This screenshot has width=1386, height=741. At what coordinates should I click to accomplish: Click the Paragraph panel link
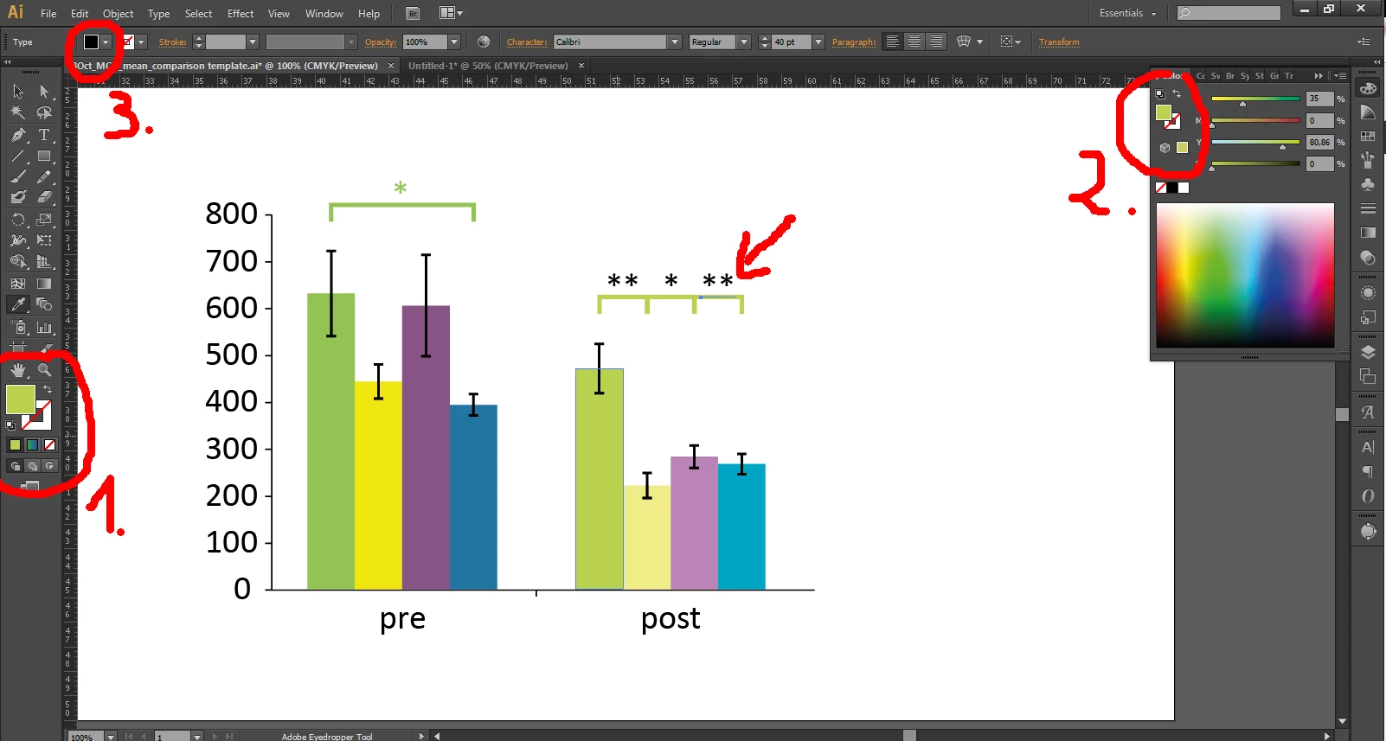[x=854, y=42]
